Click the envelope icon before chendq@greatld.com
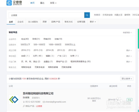This screenshot has height=112, width=139. 44,102
